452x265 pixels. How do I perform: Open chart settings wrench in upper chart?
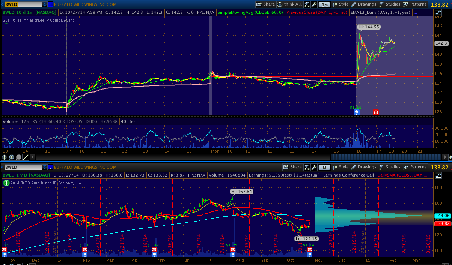click(313, 4)
